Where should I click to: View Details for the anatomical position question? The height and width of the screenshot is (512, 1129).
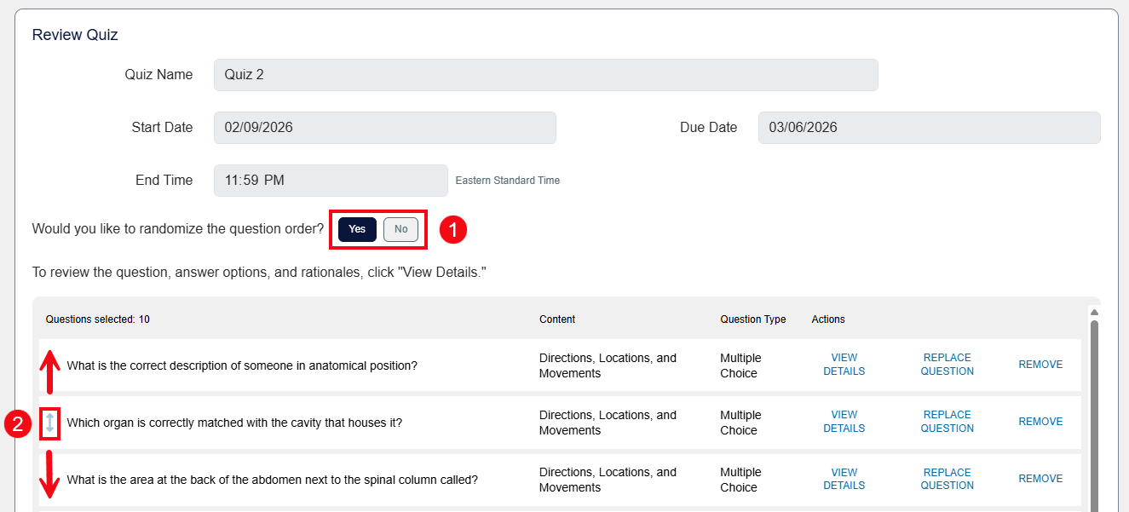[x=844, y=364]
